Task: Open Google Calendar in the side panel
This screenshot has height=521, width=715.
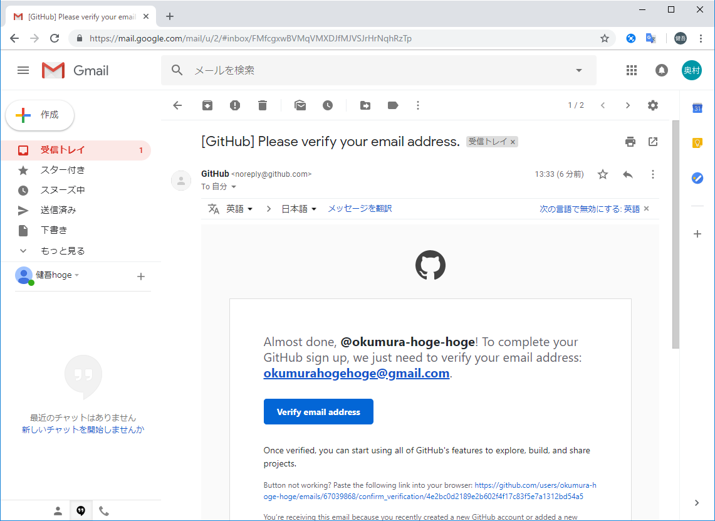Action: pos(697,108)
